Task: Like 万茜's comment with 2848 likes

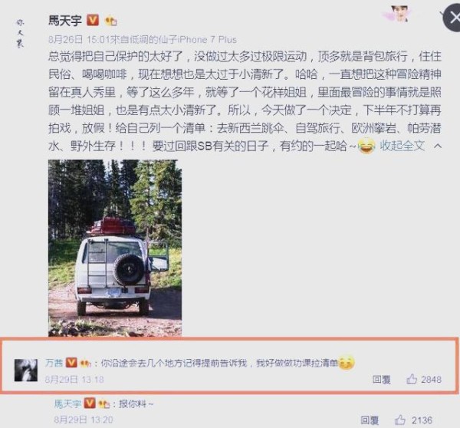Action: (x=424, y=379)
